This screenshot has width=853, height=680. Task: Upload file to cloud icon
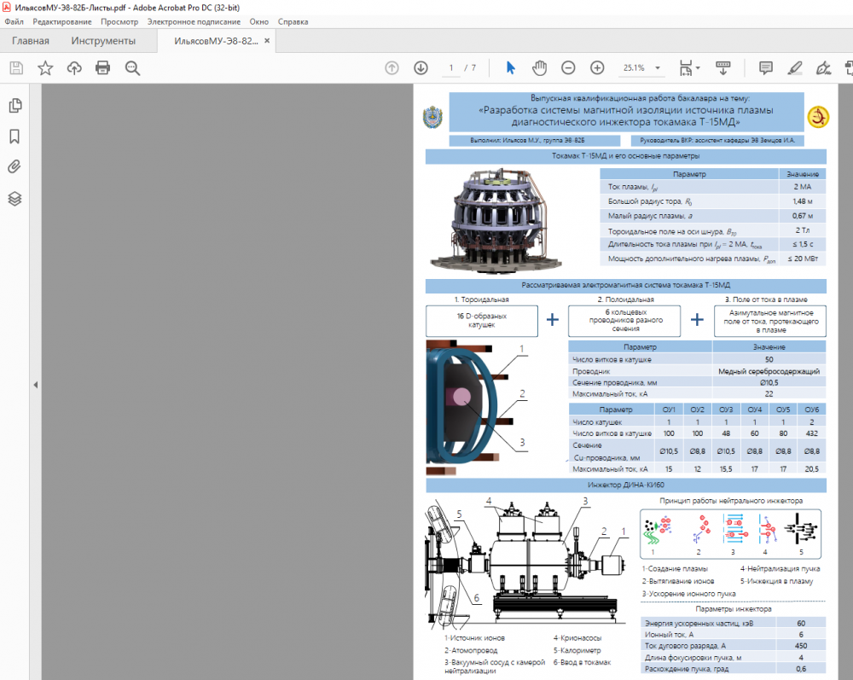click(x=74, y=68)
